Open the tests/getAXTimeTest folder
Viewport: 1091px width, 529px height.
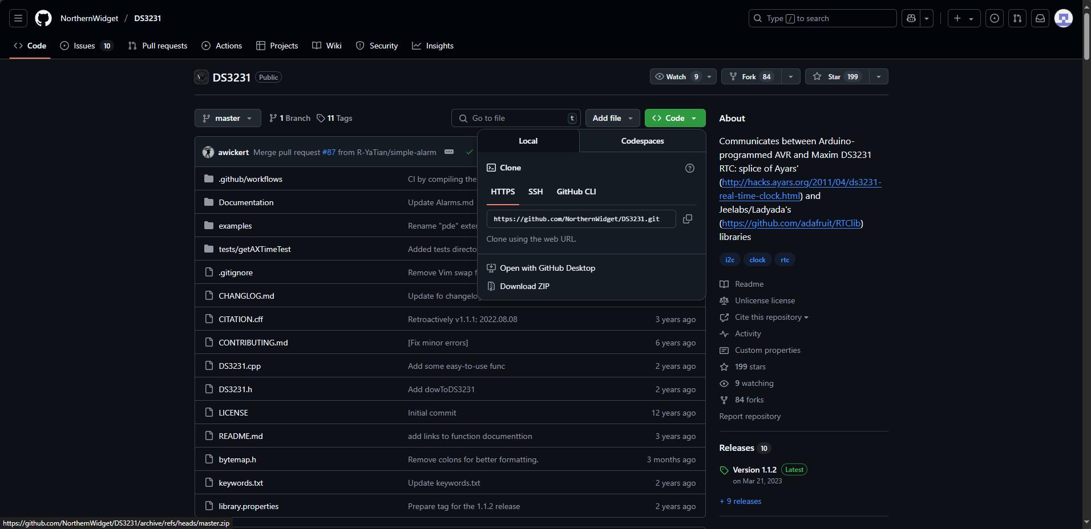pyautogui.click(x=254, y=249)
